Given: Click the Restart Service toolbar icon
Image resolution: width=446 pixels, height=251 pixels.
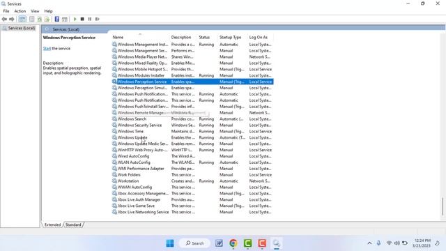Looking at the screenshot, I should coord(98,19).
